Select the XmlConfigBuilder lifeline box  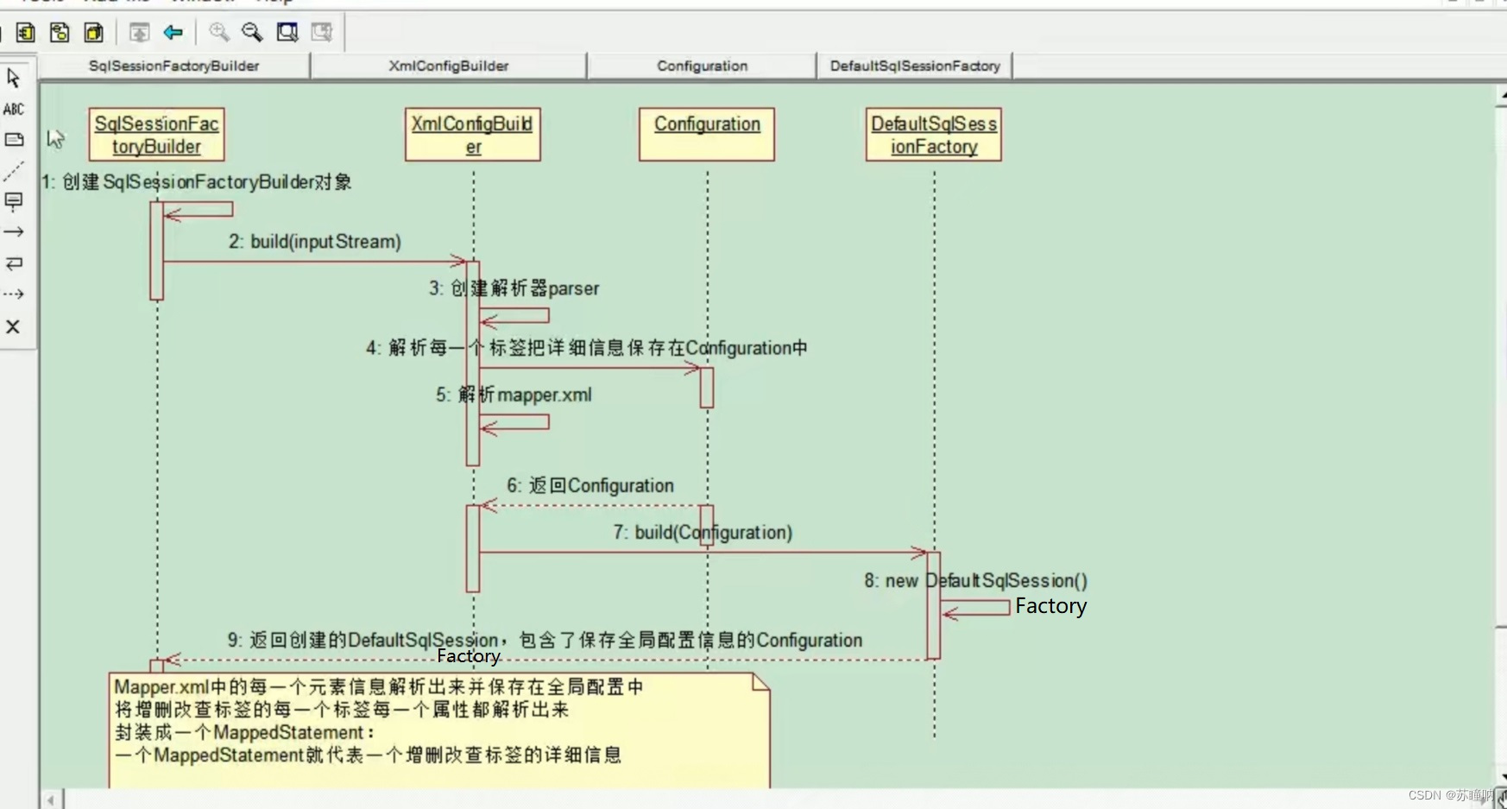[472, 135]
